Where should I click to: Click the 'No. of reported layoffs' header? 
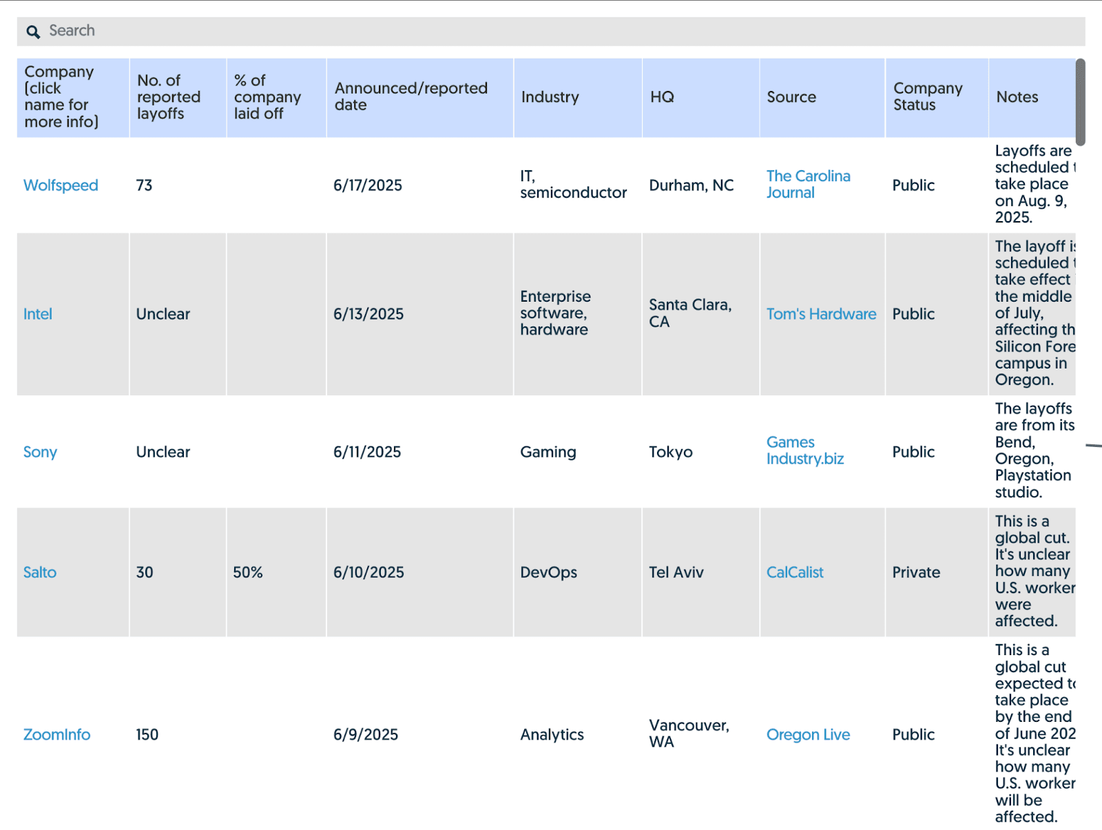[x=168, y=96]
